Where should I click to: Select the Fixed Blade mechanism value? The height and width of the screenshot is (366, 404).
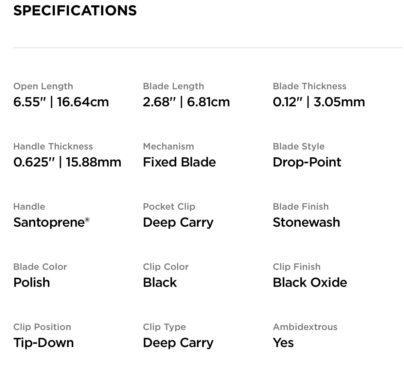pos(179,162)
